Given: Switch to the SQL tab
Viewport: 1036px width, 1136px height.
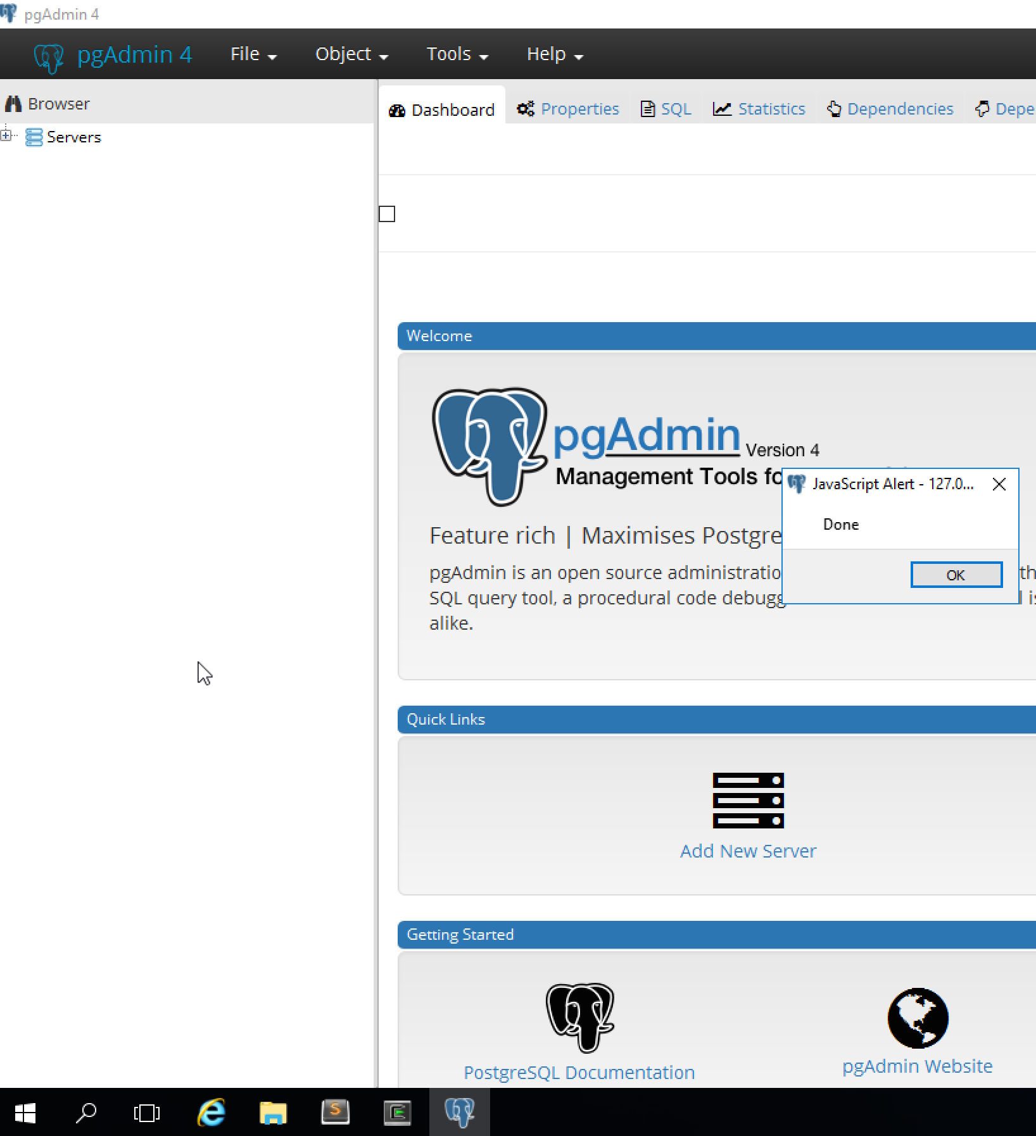Looking at the screenshot, I should (x=666, y=109).
